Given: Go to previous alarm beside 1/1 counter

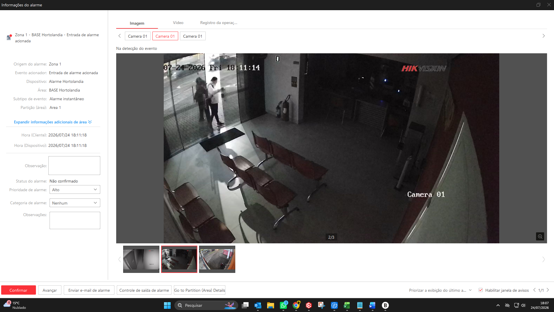Looking at the screenshot, I should pyautogui.click(x=534, y=290).
